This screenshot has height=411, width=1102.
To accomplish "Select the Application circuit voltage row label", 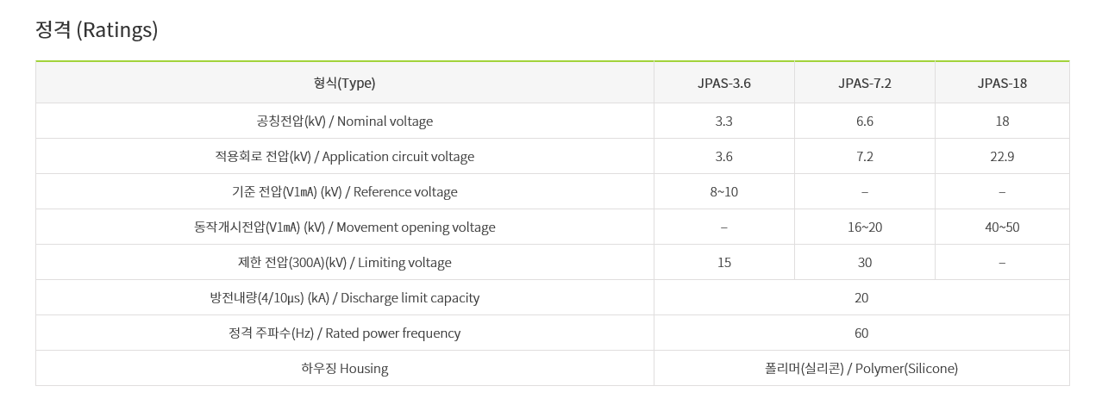I will [344, 157].
